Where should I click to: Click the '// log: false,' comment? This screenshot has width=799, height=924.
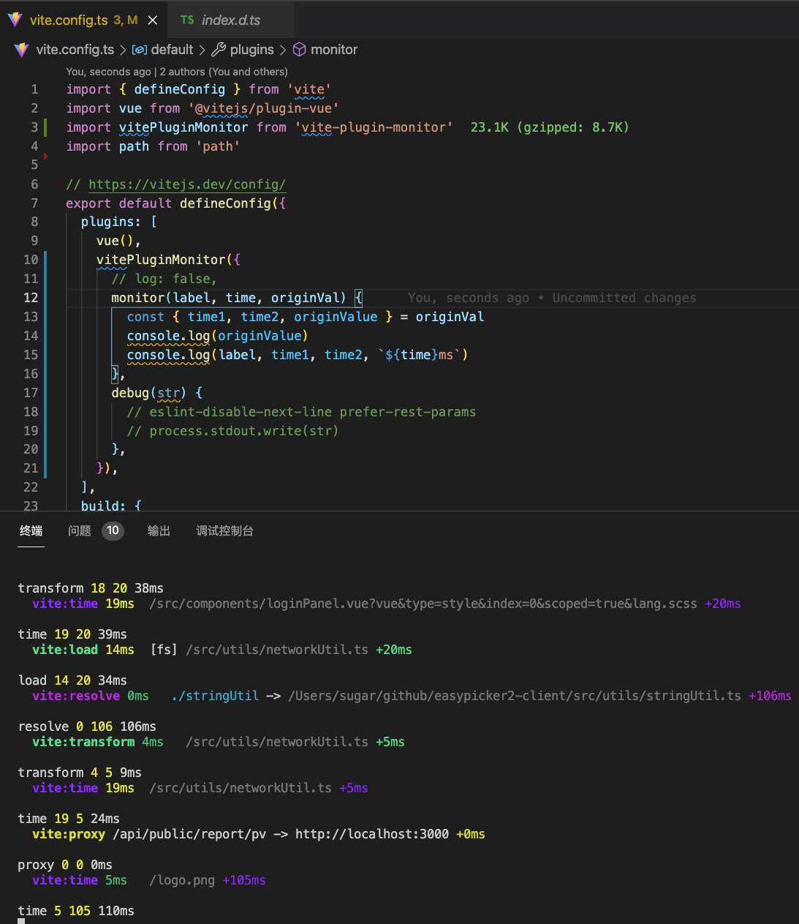[164, 279]
